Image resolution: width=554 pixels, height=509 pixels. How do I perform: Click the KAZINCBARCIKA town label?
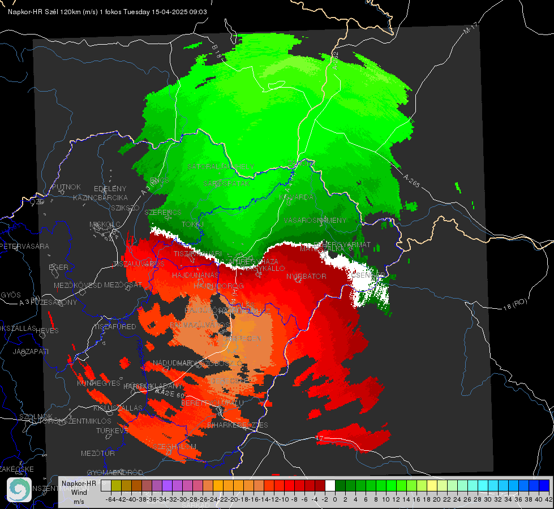coord(100,198)
